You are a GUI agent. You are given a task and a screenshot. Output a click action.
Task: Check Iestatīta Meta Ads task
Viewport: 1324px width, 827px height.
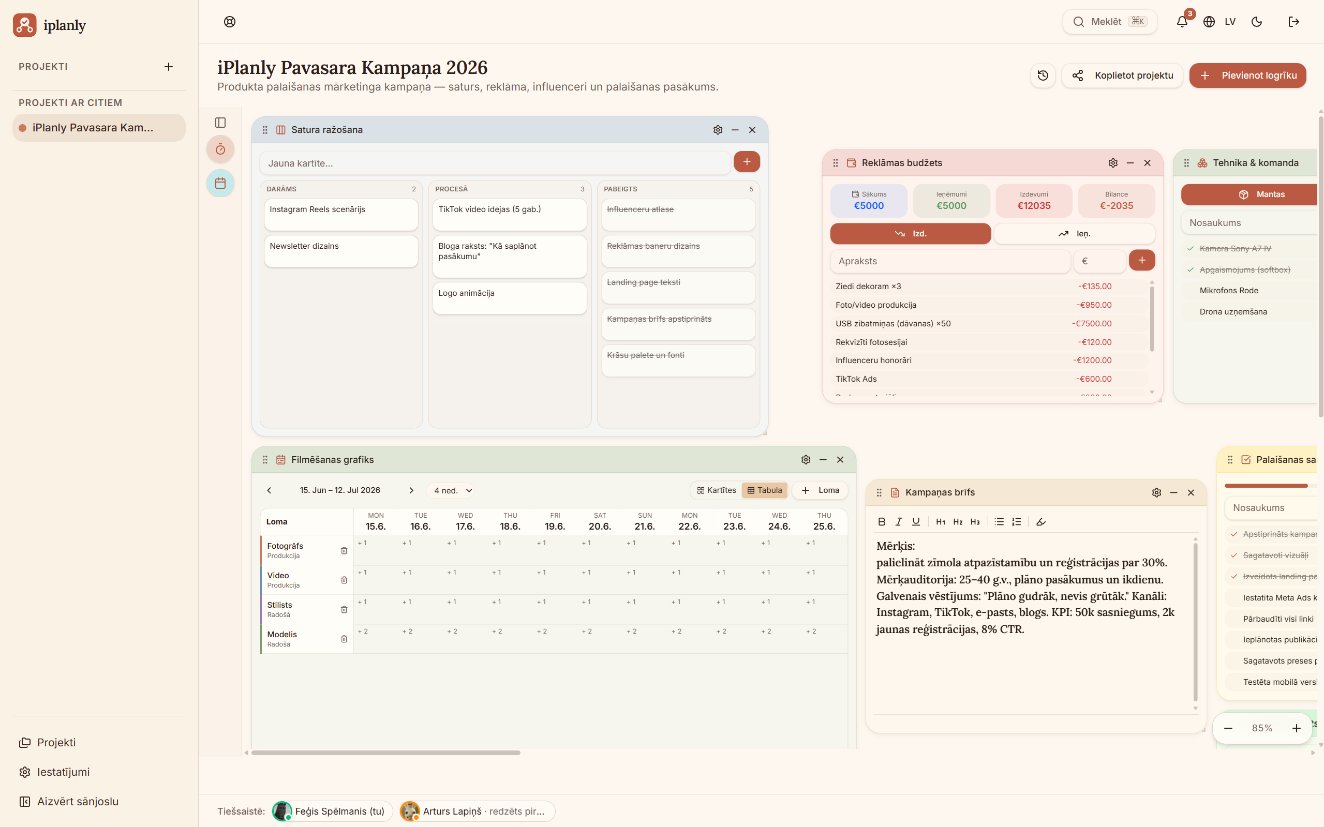(x=1234, y=598)
